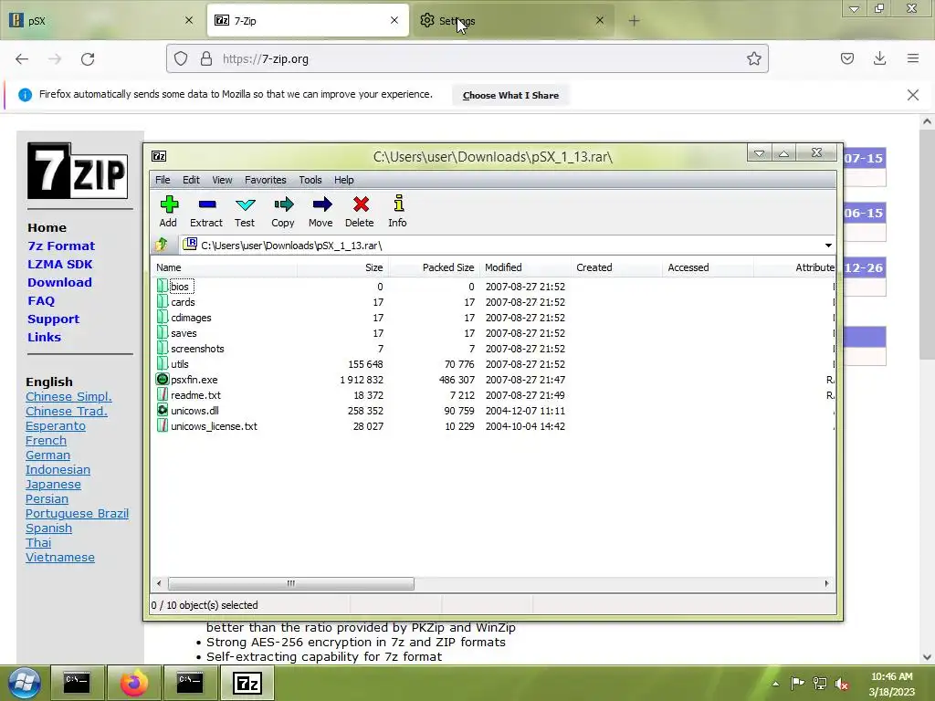
Task: Click the Extract toolbar icon
Action: [207, 204]
